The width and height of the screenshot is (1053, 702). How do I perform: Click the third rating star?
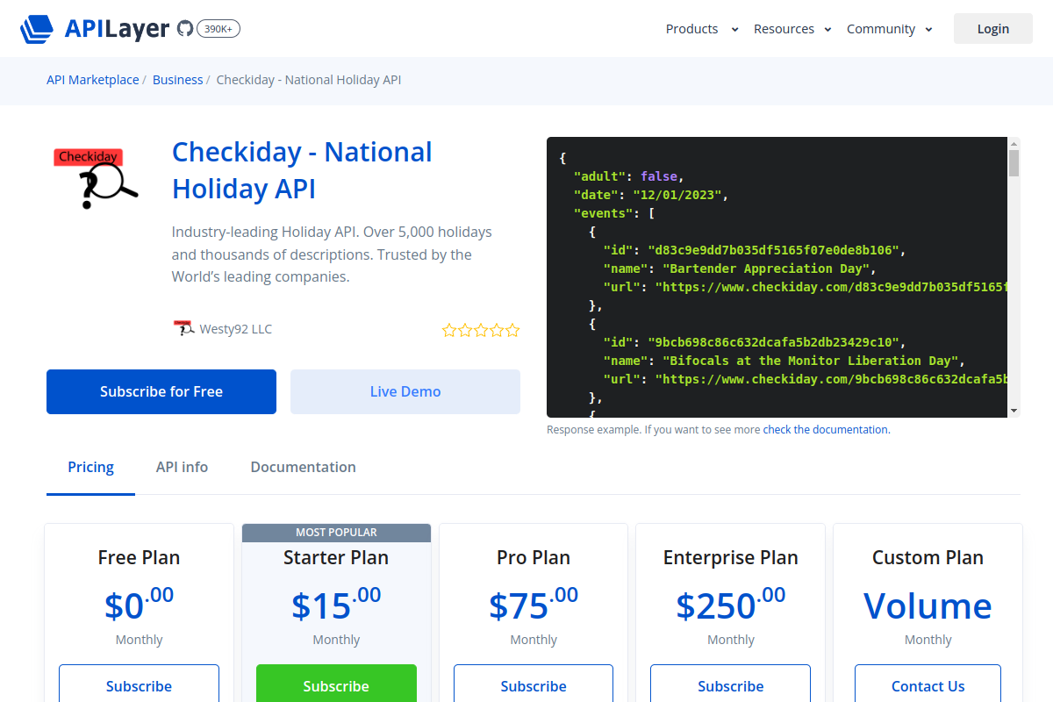pyautogui.click(x=481, y=330)
